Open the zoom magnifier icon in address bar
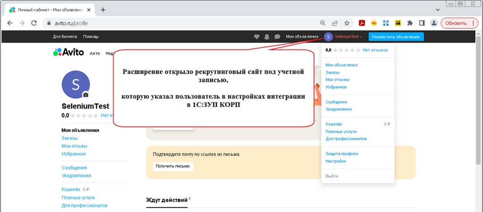This screenshot has height=212, width=483. pos(323,23)
